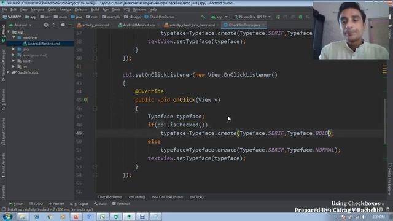Click V4UAPP breadcrumb in navigation bar

12,17
